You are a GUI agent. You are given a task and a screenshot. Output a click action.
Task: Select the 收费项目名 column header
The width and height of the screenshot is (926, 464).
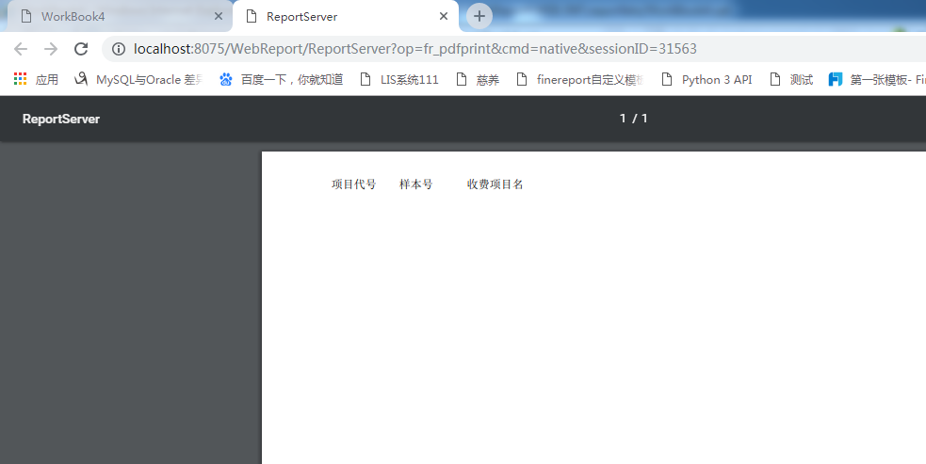pos(495,184)
